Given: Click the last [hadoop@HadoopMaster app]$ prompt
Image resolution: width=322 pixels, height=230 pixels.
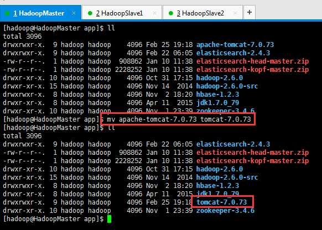Looking at the screenshot, I should pos(54,219).
